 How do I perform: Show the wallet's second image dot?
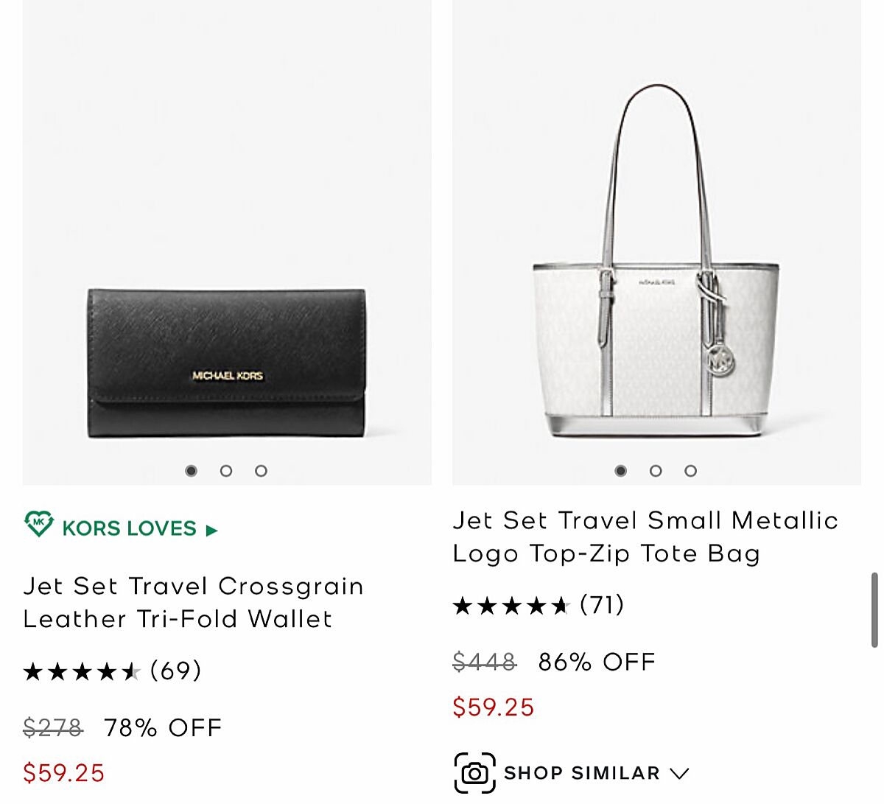226,471
